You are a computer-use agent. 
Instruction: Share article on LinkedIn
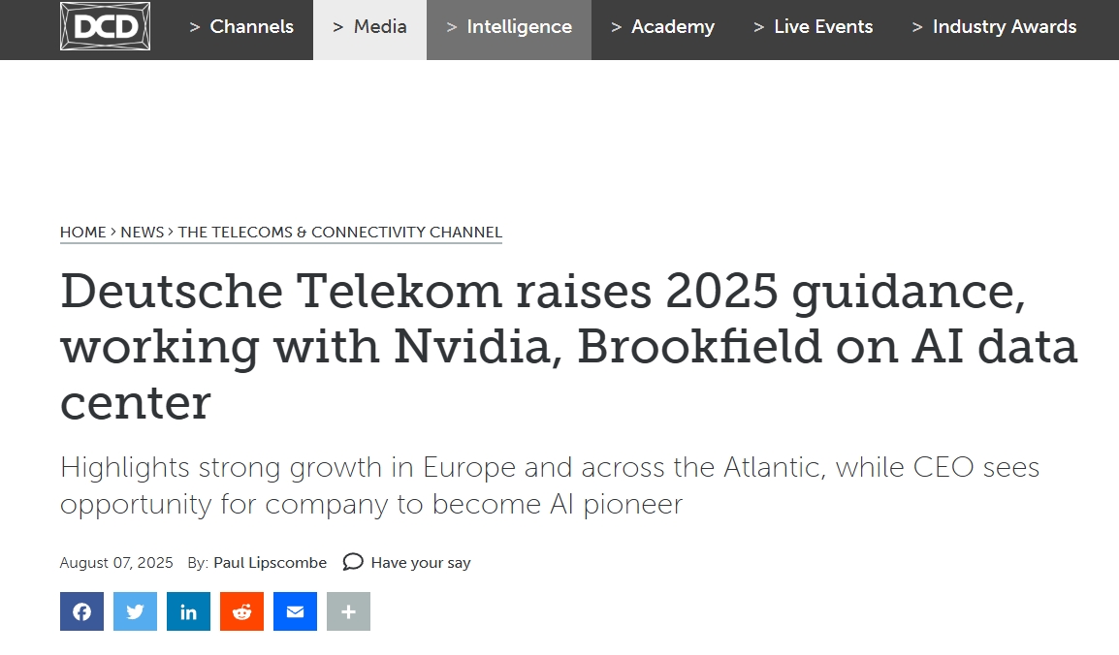tap(188, 611)
